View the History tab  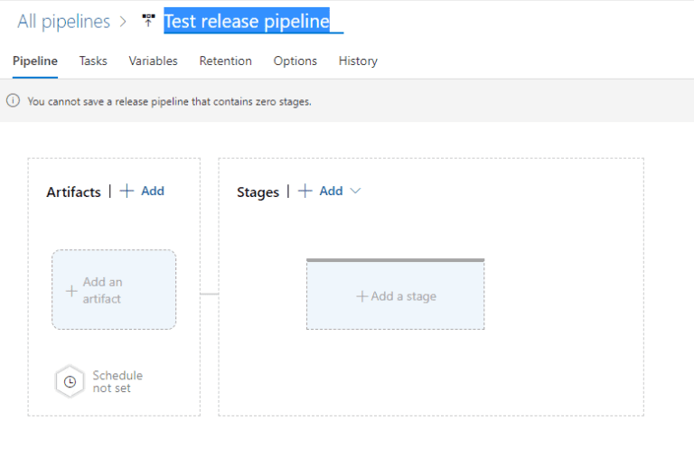click(x=358, y=61)
